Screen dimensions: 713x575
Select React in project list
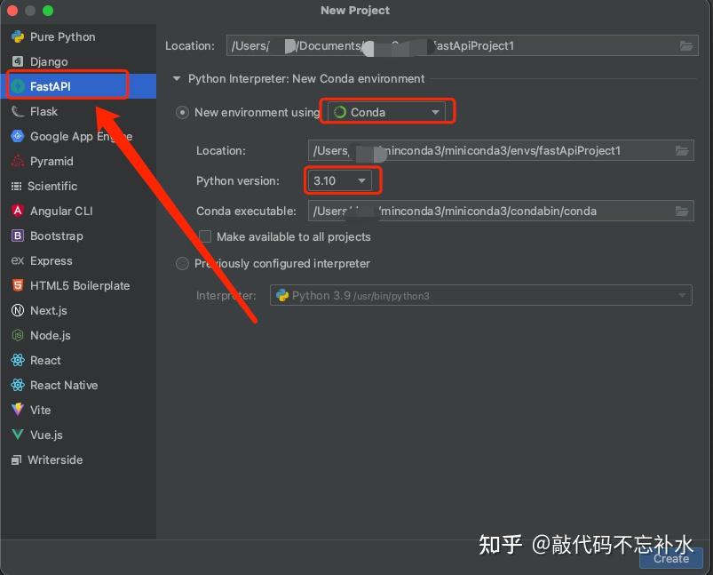click(78, 360)
